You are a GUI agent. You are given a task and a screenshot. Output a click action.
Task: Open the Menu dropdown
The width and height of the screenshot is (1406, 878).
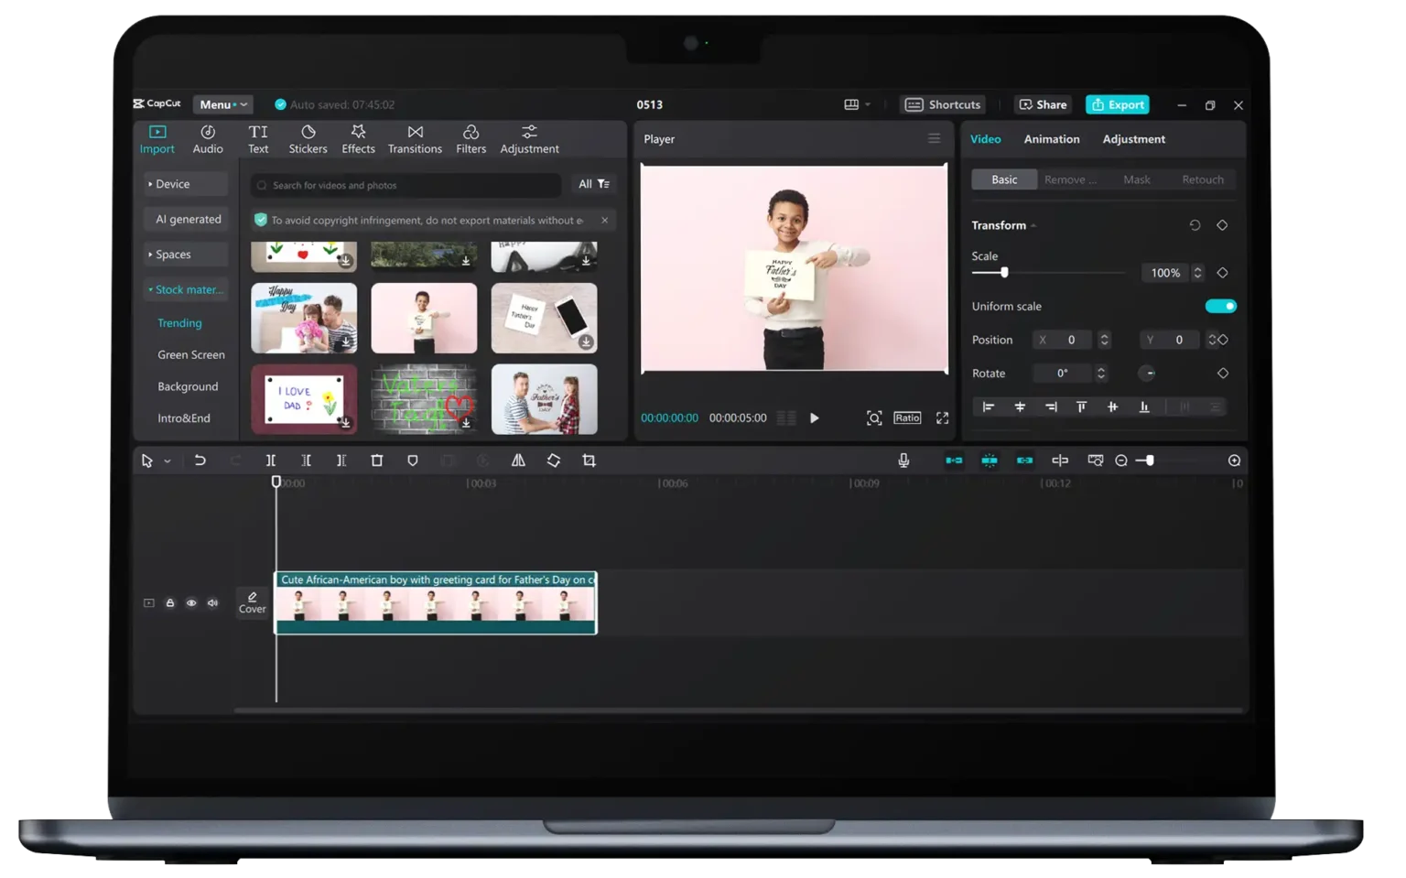point(222,104)
